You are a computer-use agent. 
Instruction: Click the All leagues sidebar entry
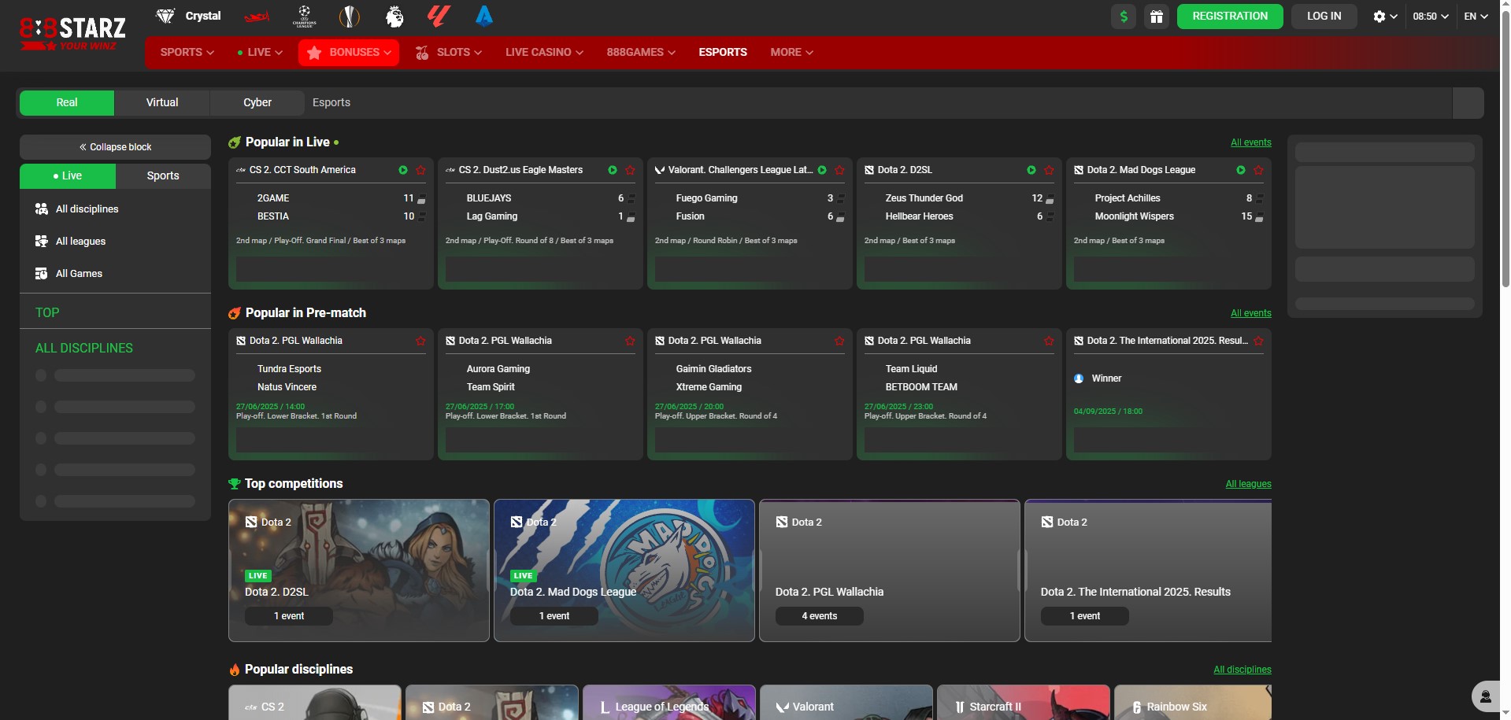115,241
